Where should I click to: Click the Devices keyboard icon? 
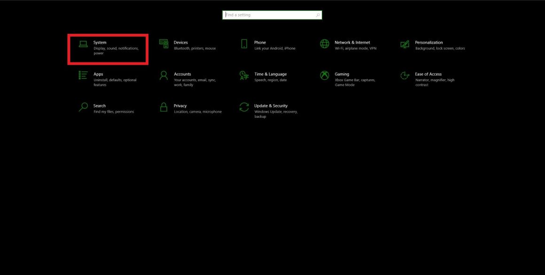coord(163,44)
